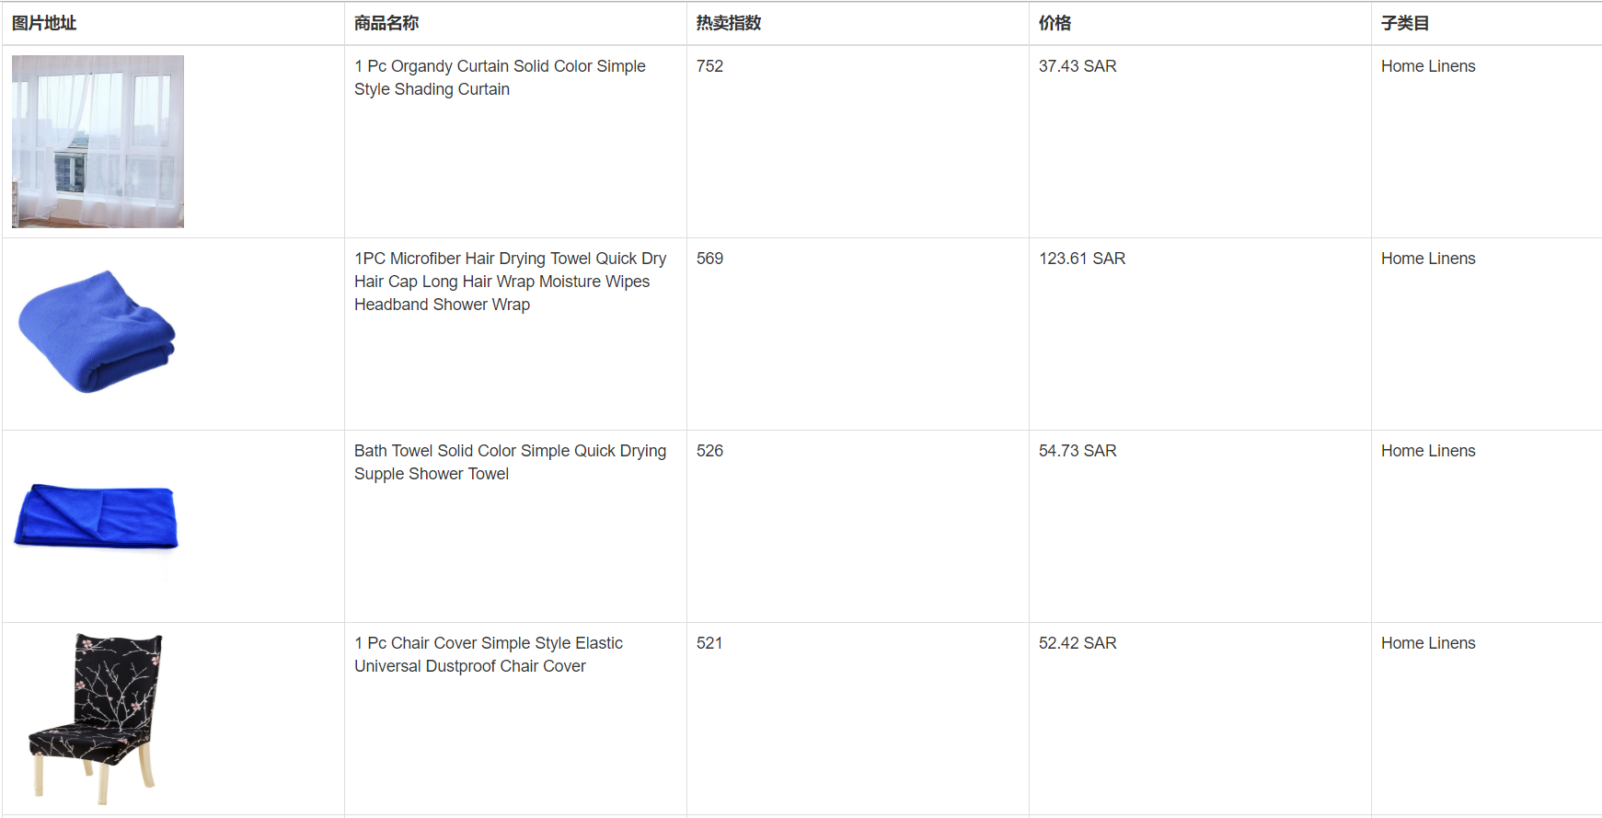Select the Bath Towel Solid Color name
Screen dimensions: 1602x818
510,462
